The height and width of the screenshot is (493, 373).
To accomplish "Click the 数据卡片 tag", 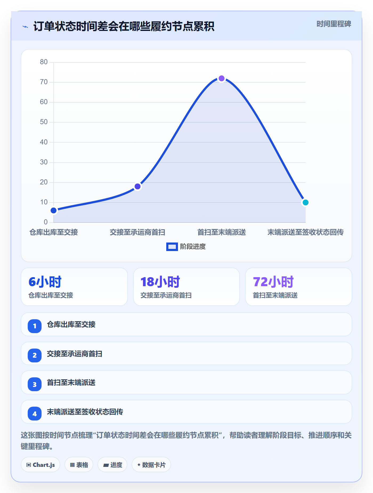I will [151, 465].
